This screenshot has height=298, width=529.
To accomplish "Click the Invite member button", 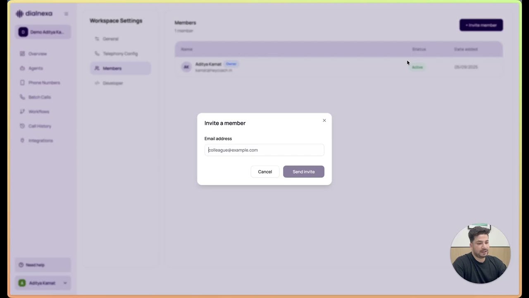I will coord(481,25).
